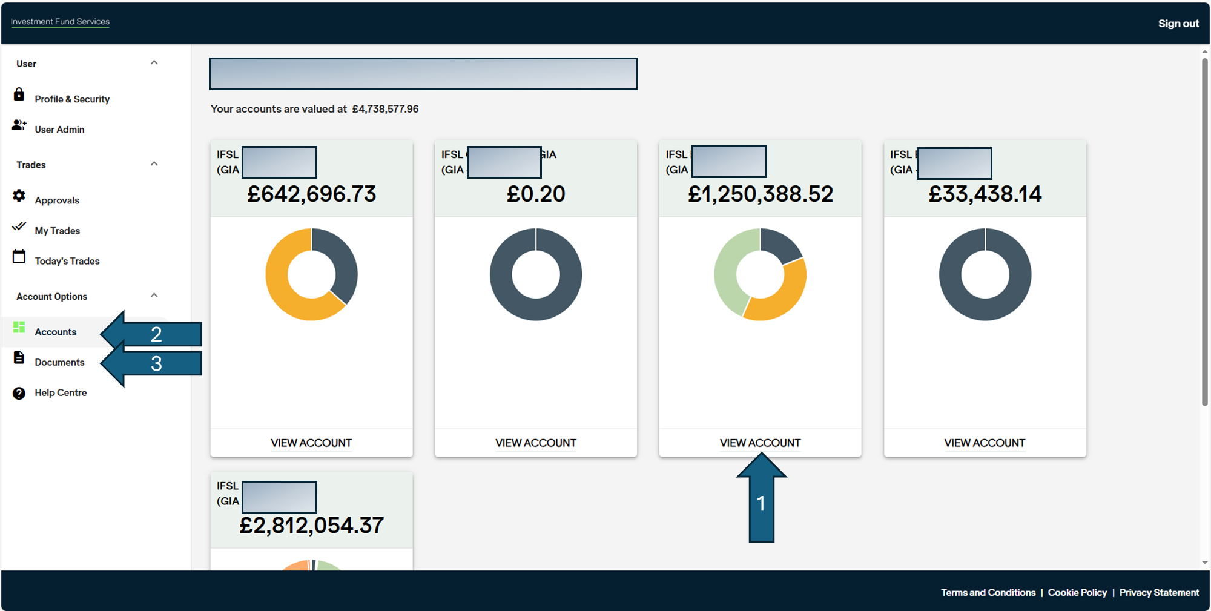Select the My Trades double-check icon
This screenshot has height=611, width=1211.
point(19,226)
